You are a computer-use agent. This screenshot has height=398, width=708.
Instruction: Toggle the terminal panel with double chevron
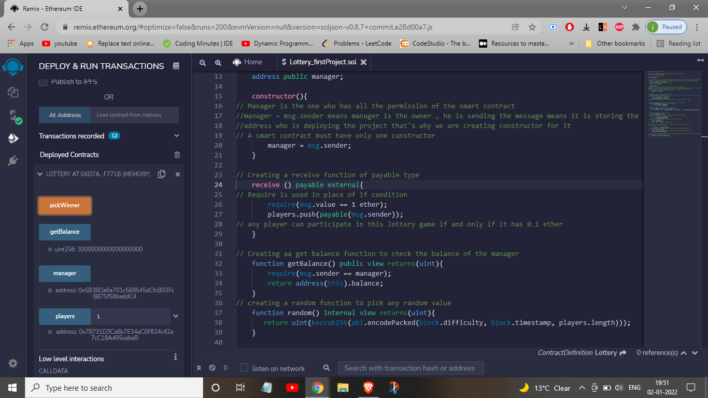coord(199,368)
